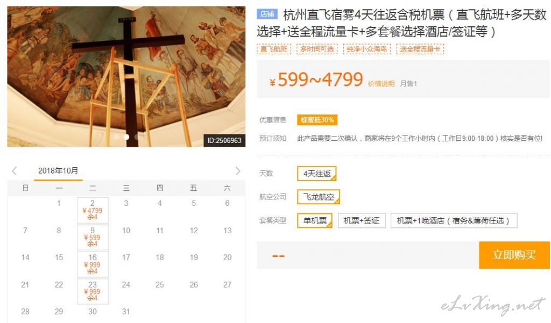
Task: Go to next month with right arrow
Action: (x=238, y=171)
